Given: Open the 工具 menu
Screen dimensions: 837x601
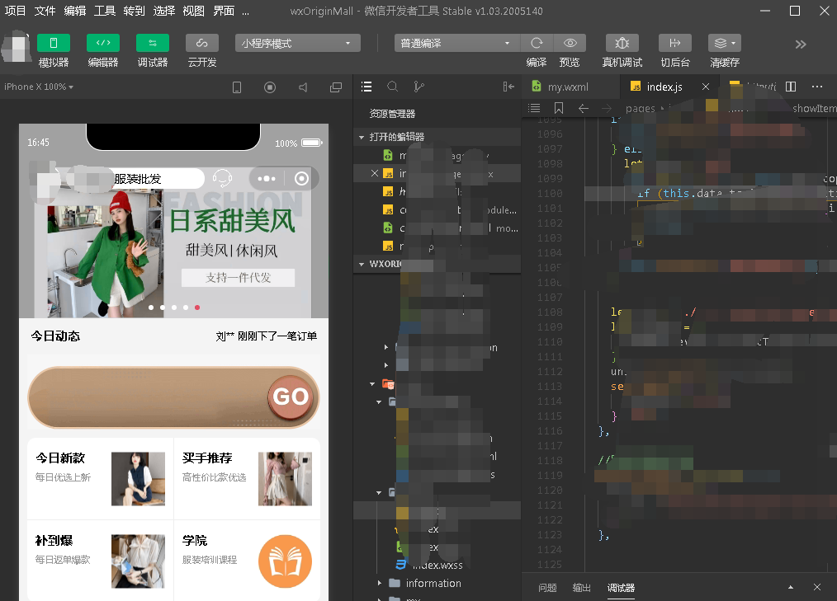Looking at the screenshot, I should pos(105,11).
